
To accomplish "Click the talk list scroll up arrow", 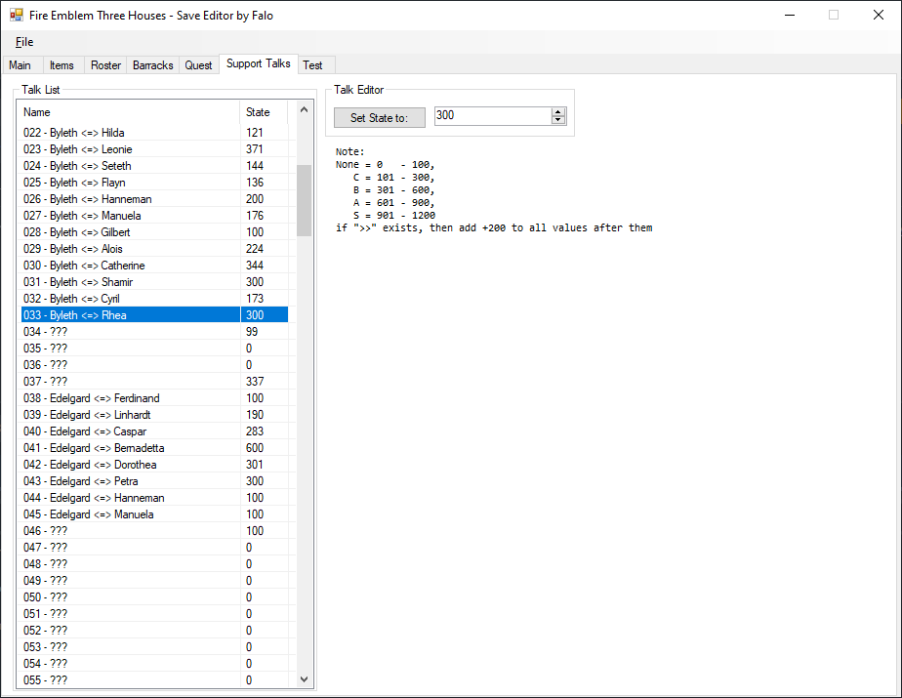I will coord(304,109).
